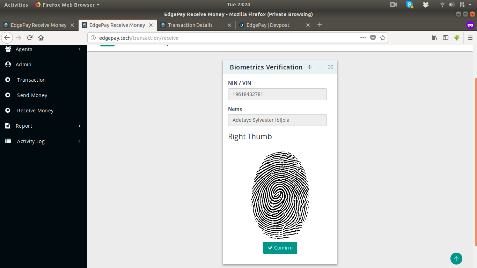Open the Activities overview
Viewport: 477px width, 268px height.
point(16,5)
